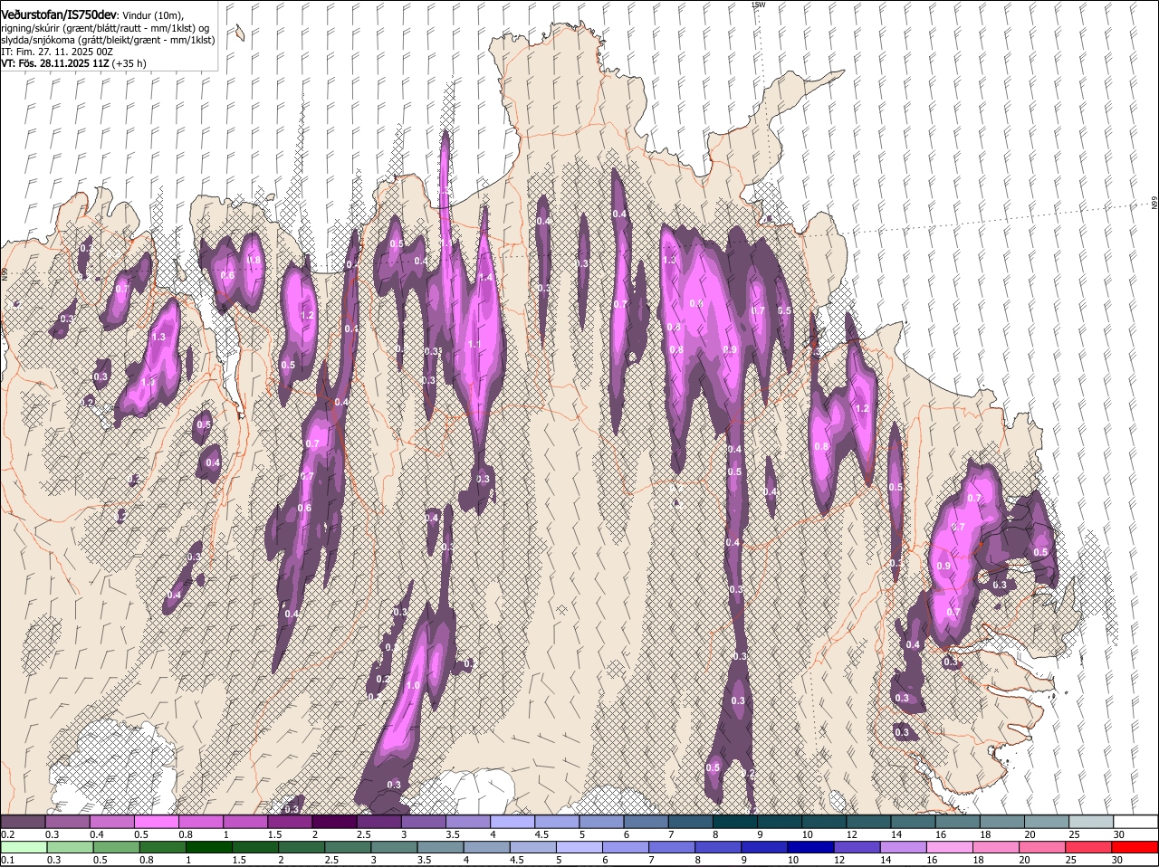Click the IT: Fim. 27. 11. 2025 00Z line
This screenshot has width=1159, height=867.
(x=57, y=52)
